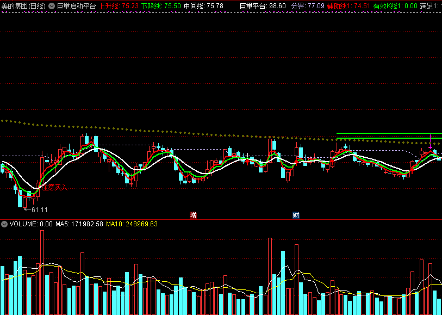Click the blue 财 event marker

point(296,216)
